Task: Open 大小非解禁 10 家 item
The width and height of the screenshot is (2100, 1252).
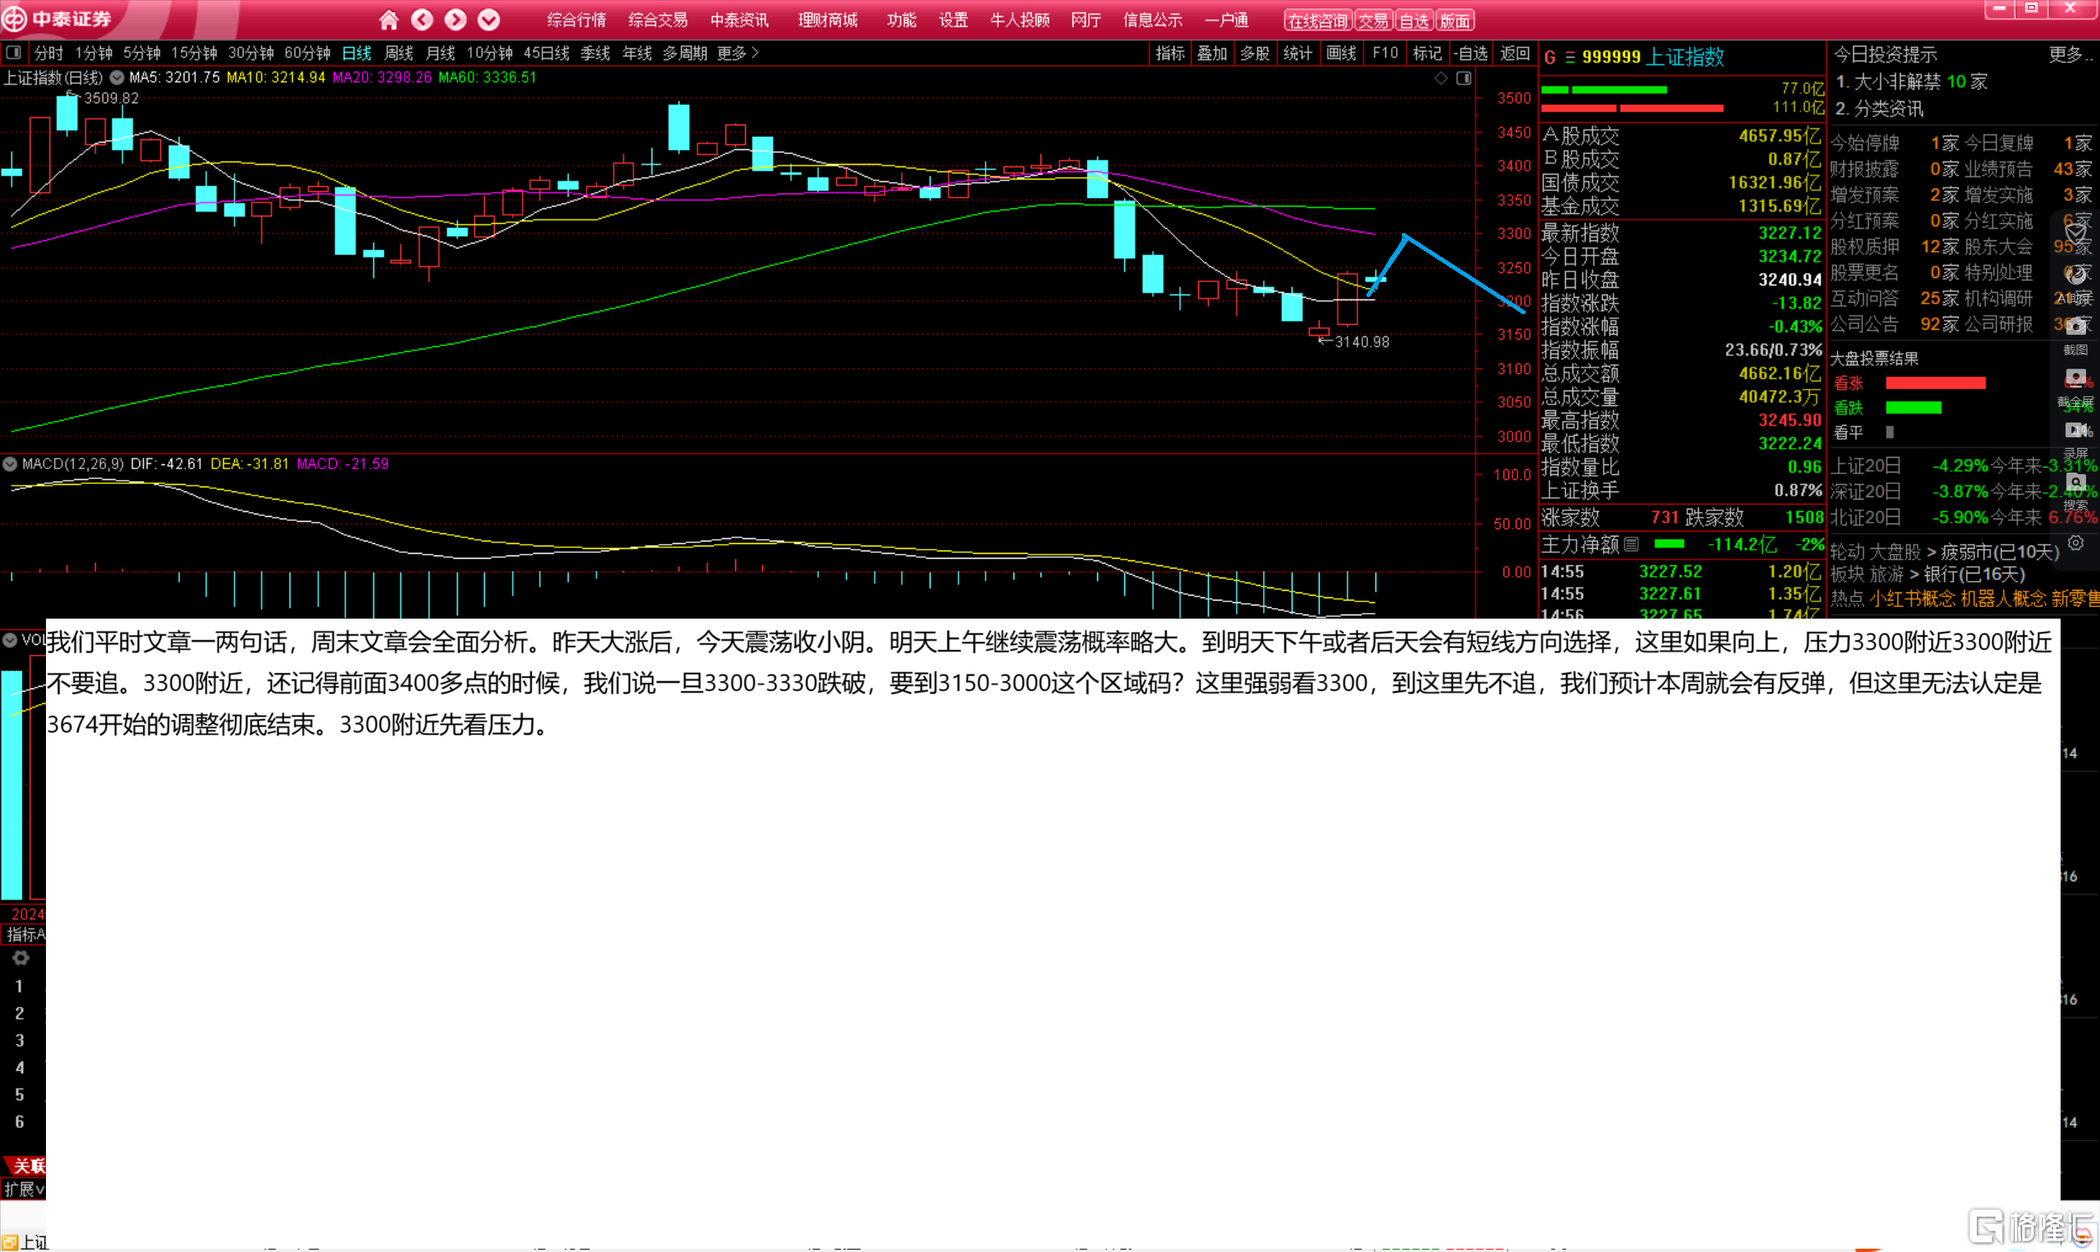Action: (x=1913, y=82)
